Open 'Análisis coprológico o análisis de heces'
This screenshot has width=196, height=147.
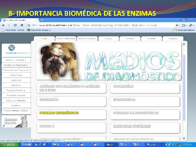point(72,88)
